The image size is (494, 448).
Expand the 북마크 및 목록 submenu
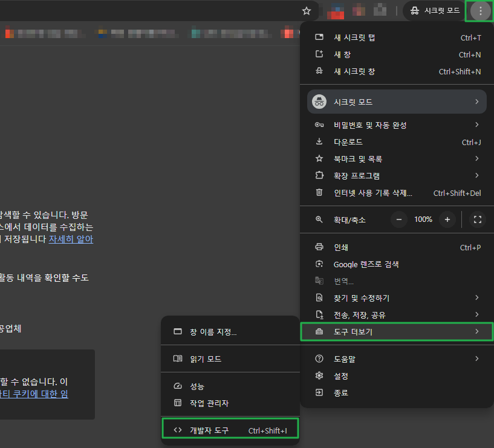point(396,158)
